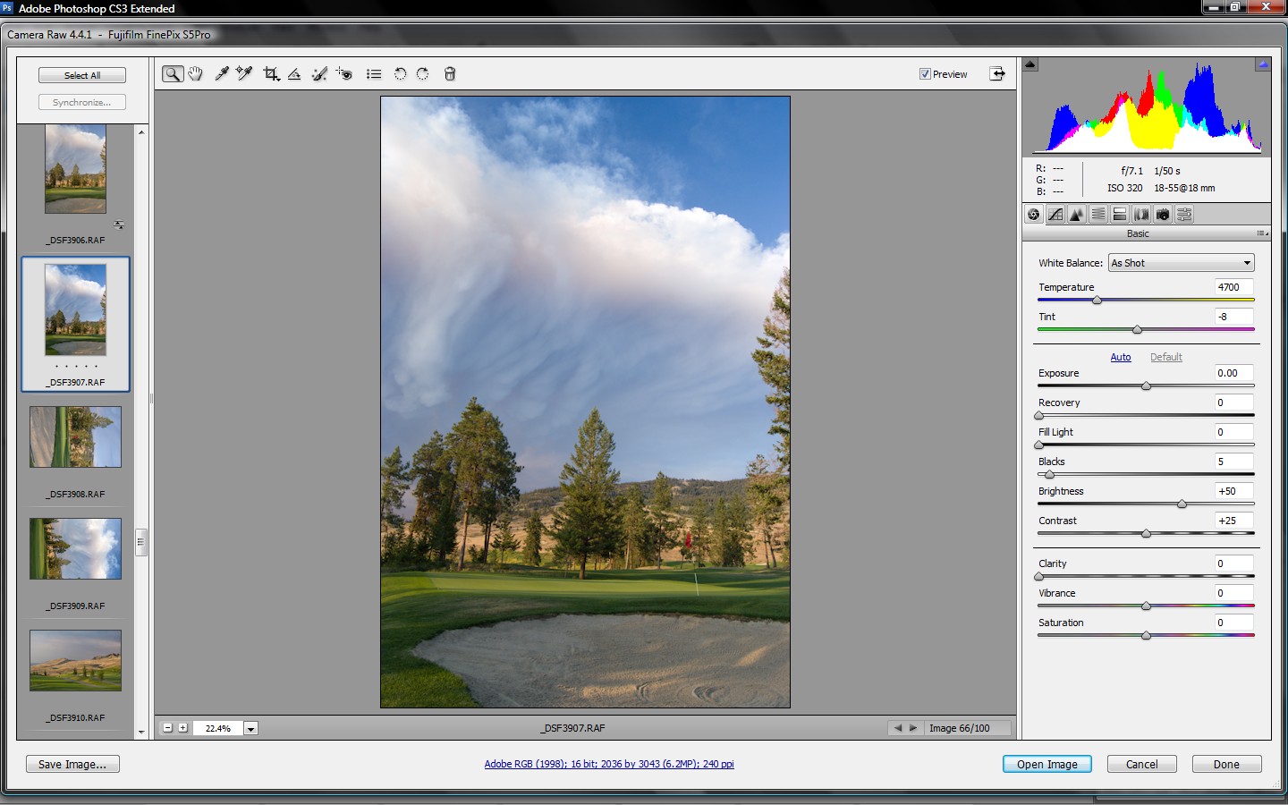Click the Blacks value field
Image resolution: width=1288 pixels, height=805 pixels.
tap(1234, 462)
